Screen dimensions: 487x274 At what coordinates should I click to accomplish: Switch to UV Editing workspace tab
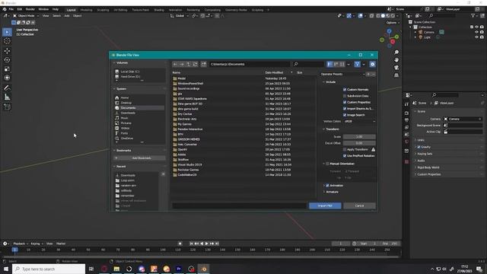tap(120, 10)
